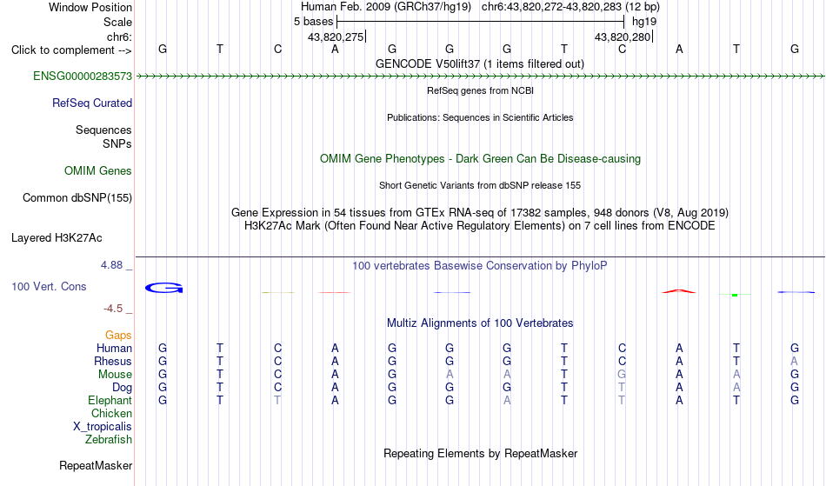The image size is (826, 486).
Task: Click the faded T in the Dog row
Action: point(622,388)
